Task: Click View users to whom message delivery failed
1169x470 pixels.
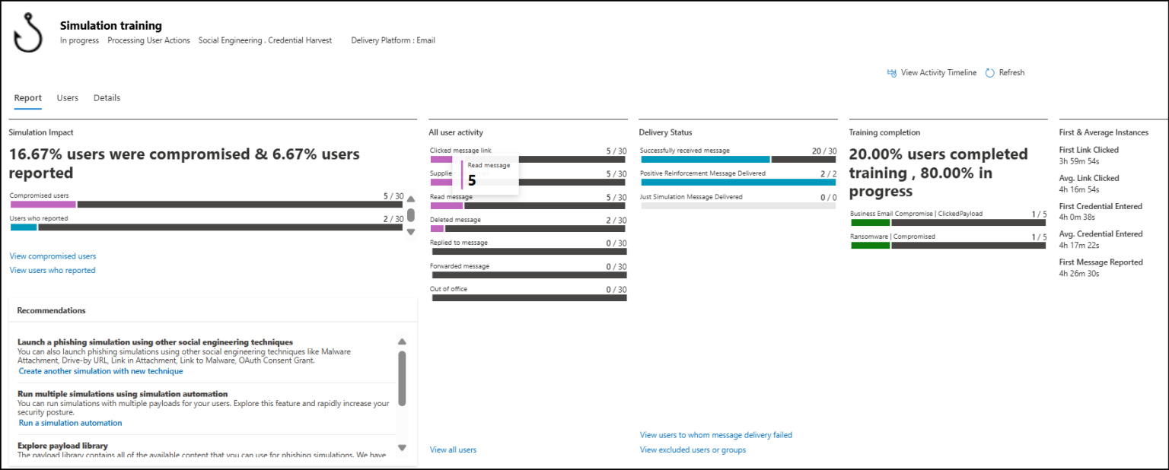Action: tap(715, 434)
